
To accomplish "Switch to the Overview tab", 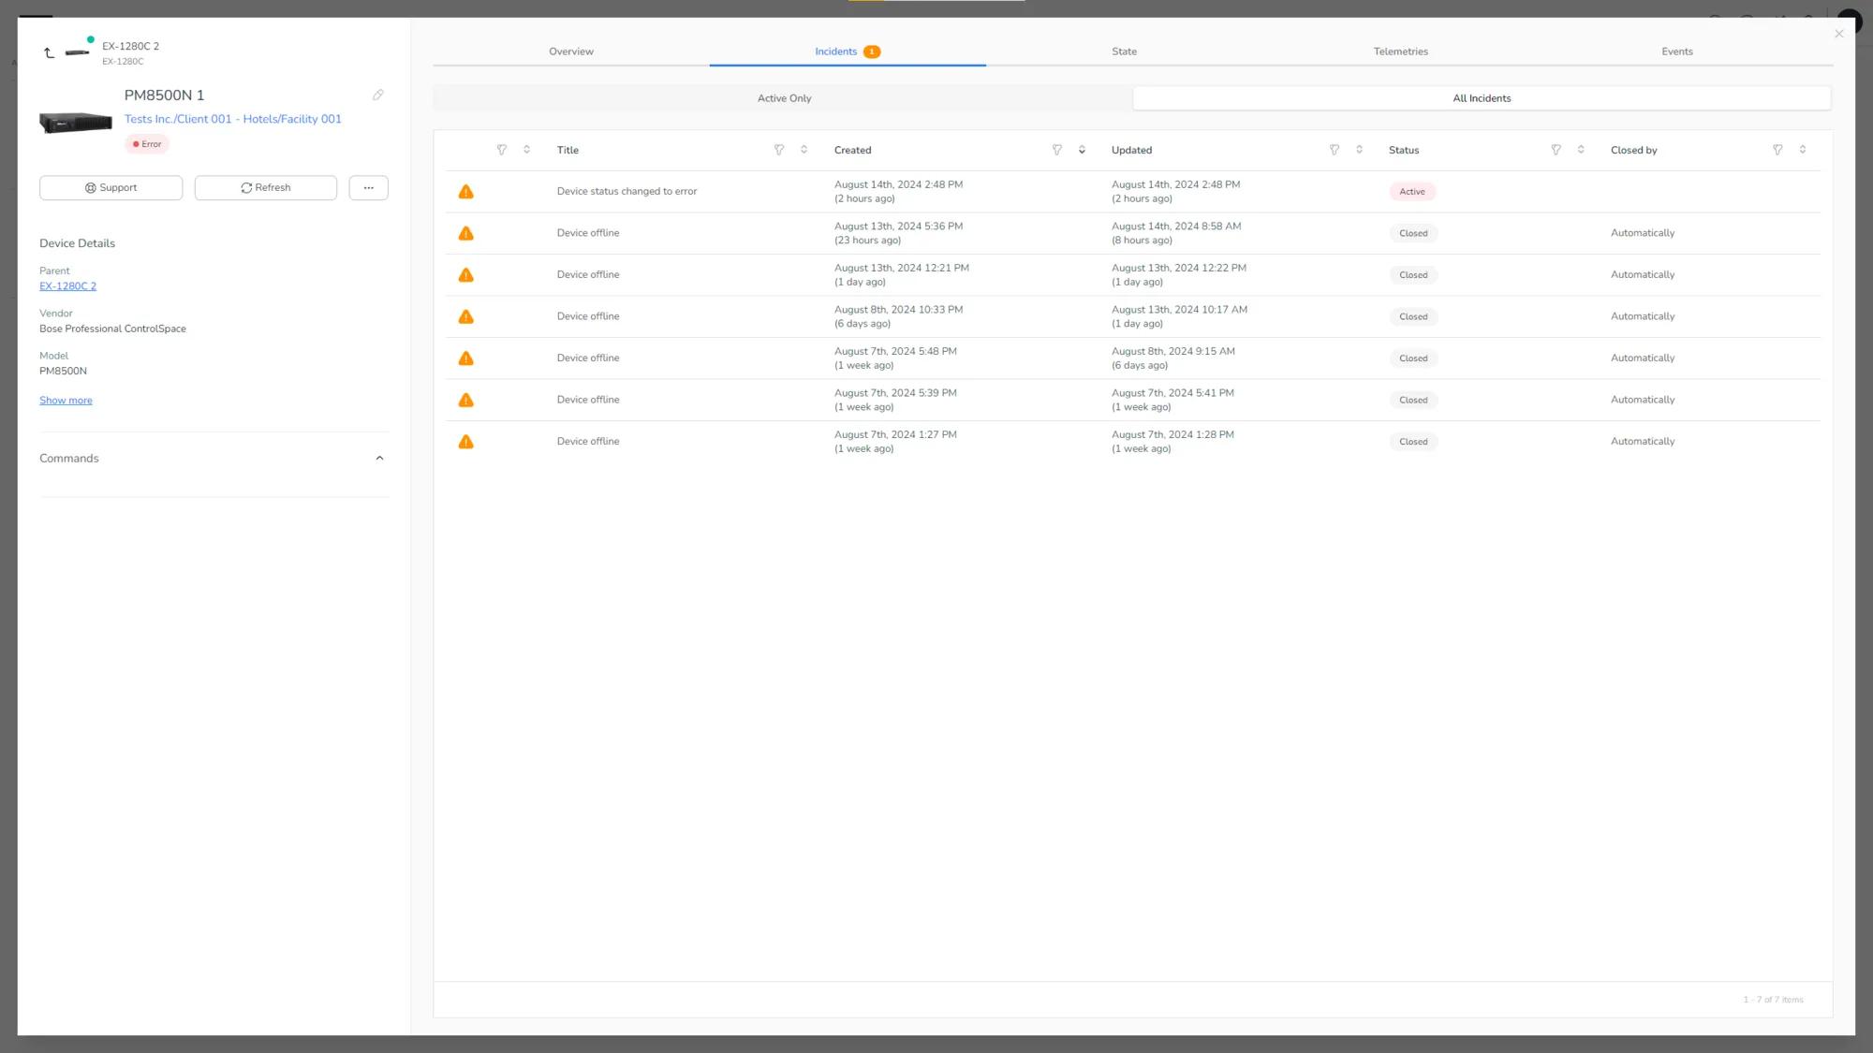I will coord(571,51).
